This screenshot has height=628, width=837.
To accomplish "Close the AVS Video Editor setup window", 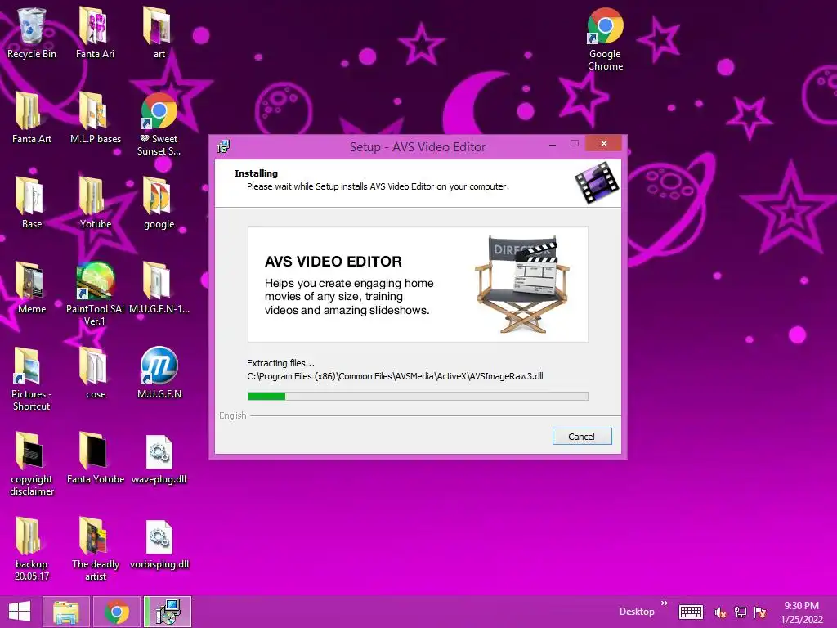I will 604,143.
